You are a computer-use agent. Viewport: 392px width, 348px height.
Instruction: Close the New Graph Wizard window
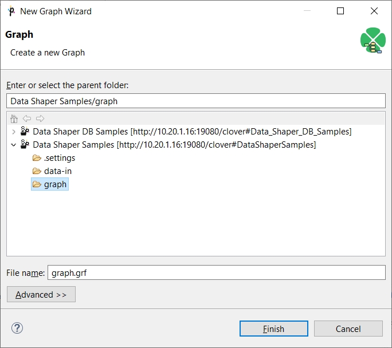pyautogui.click(x=374, y=11)
